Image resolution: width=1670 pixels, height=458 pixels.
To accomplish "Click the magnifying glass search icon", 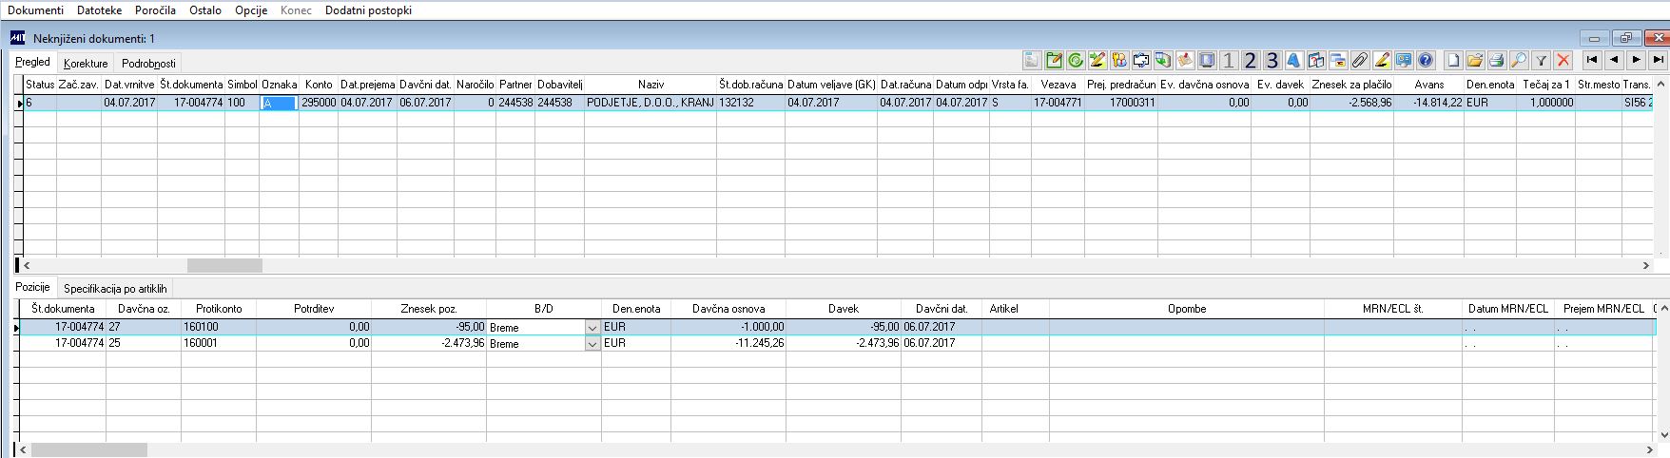I will (1519, 61).
